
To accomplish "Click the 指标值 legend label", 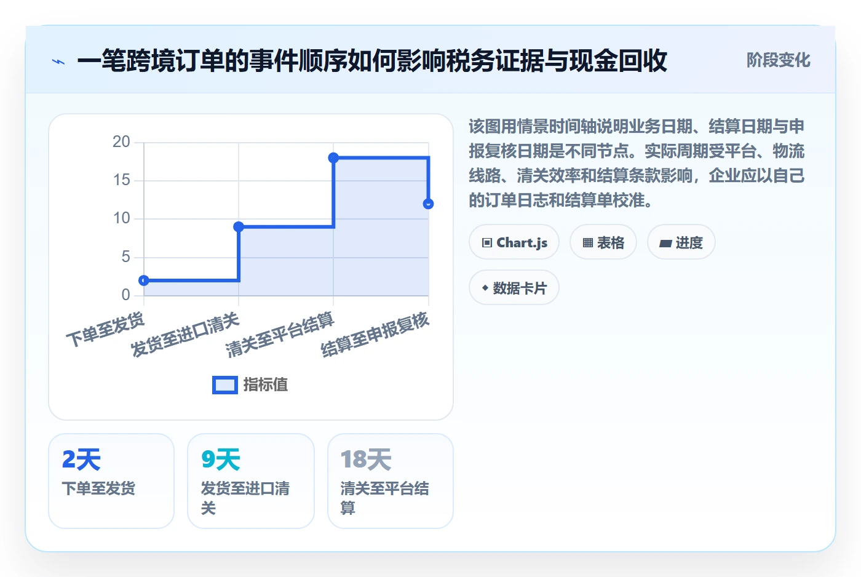I will [x=266, y=384].
